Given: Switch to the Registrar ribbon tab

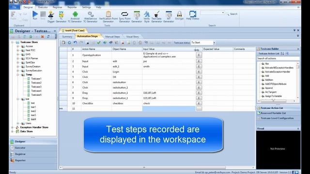Looking at the screenshot, I should point(57,7).
